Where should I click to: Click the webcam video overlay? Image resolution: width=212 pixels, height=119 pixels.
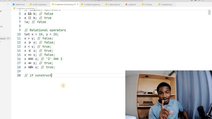pos(169,95)
